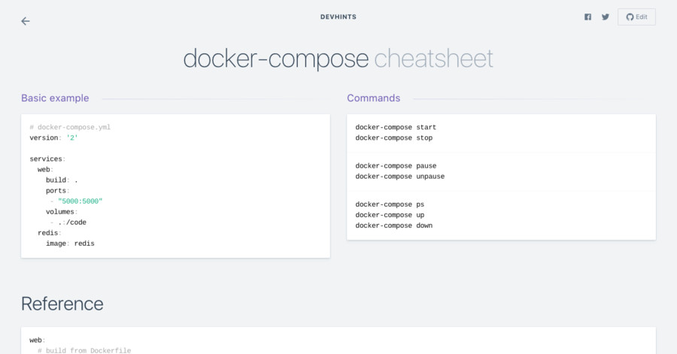This screenshot has width=677, height=354.
Task: Click the 'docker-compose up' command
Action: (x=390, y=215)
